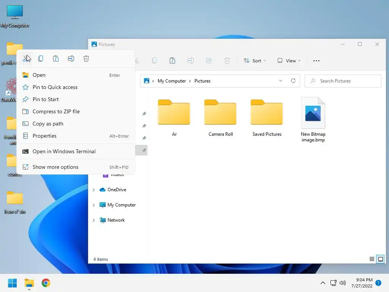The height and width of the screenshot is (292, 389).
Task: Expand the Network tree node
Action: point(93,220)
